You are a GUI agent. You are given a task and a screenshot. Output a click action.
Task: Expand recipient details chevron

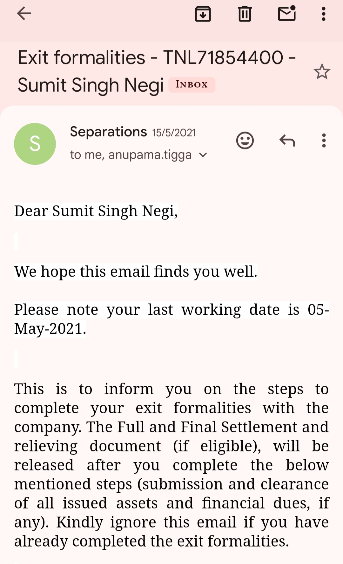pyautogui.click(x=203, y=155)
